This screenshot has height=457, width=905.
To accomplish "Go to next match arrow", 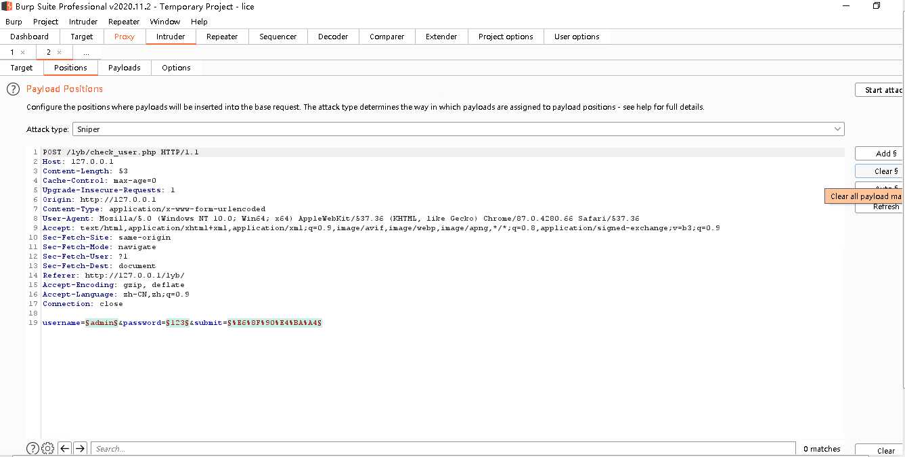I will pos(80,448).
